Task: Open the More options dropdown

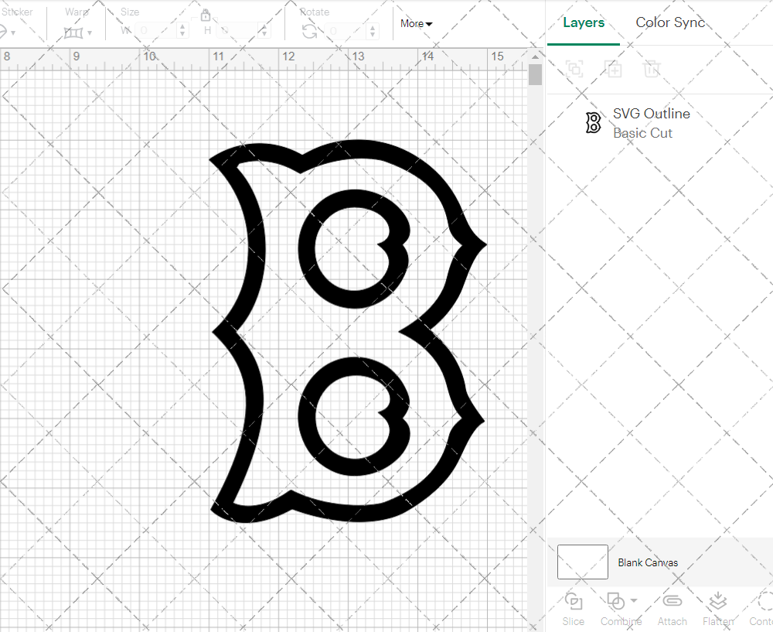Action: (416, 23)
